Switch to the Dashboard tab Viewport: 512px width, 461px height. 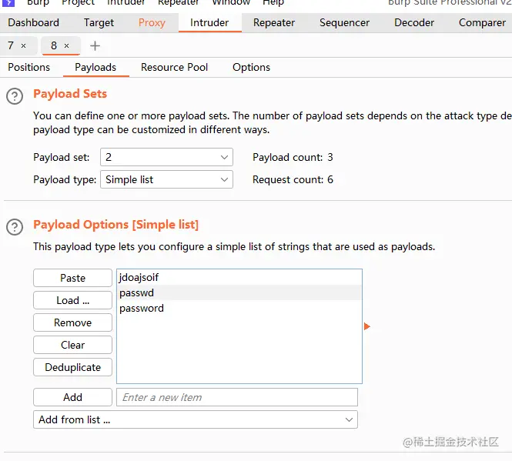34,22
